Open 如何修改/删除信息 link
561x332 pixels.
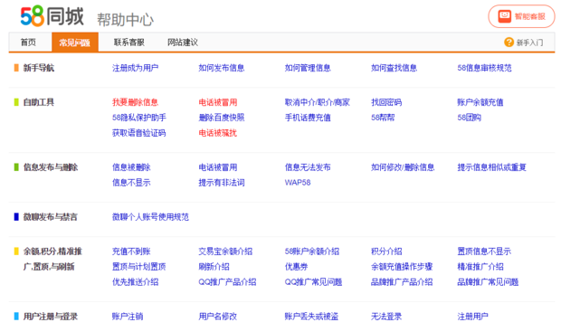[x=403, y=167]
